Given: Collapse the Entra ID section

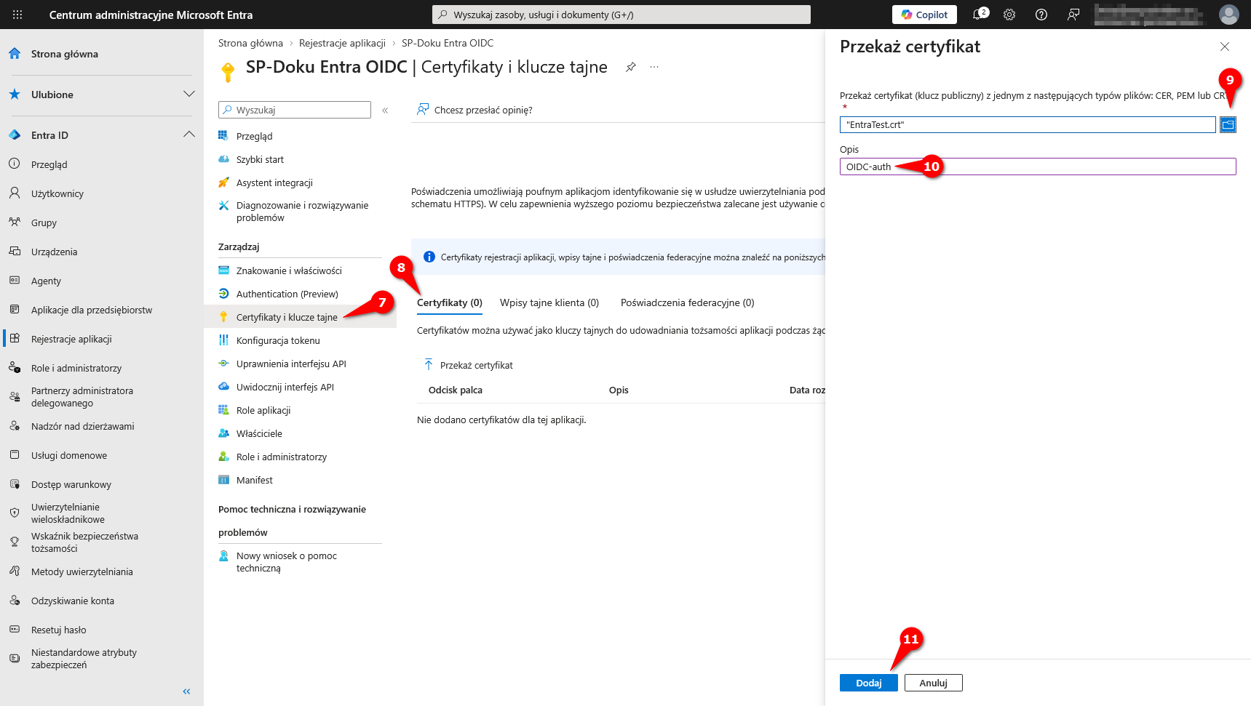Looking at the screenshot, I should click(x=189, y=135).
